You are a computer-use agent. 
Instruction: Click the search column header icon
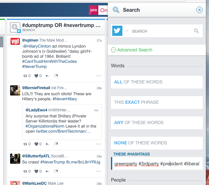click(15, 27)
